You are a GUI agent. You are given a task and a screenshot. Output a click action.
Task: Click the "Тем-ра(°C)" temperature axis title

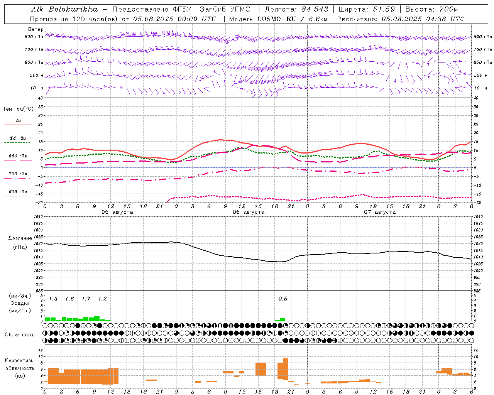point(18,109)
